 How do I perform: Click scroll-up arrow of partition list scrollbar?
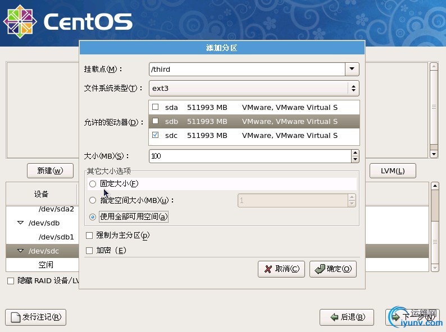click(435, 186)
